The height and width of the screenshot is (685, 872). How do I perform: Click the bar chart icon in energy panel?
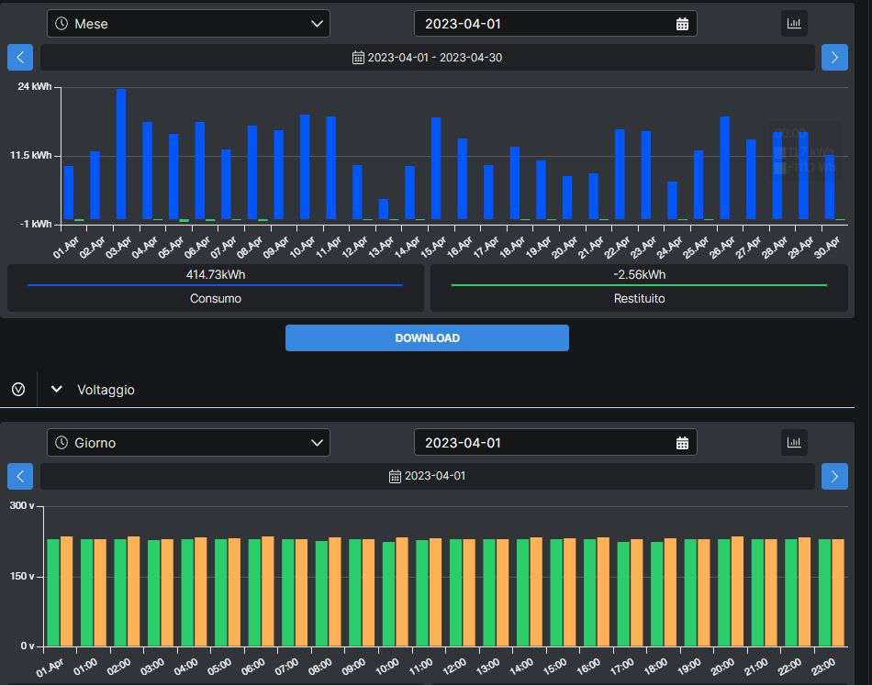pos(794,24)
